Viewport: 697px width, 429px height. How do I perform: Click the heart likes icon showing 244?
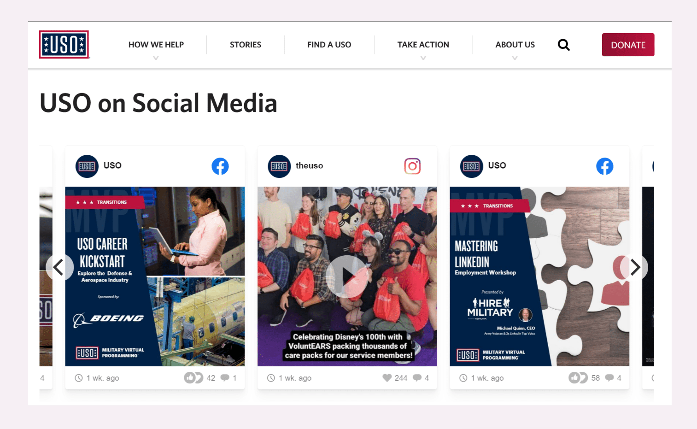(387, 378)
